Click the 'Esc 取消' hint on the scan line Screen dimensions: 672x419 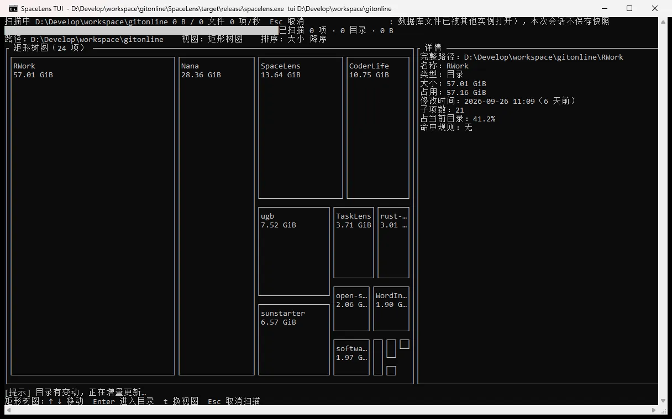pos(287,22)
